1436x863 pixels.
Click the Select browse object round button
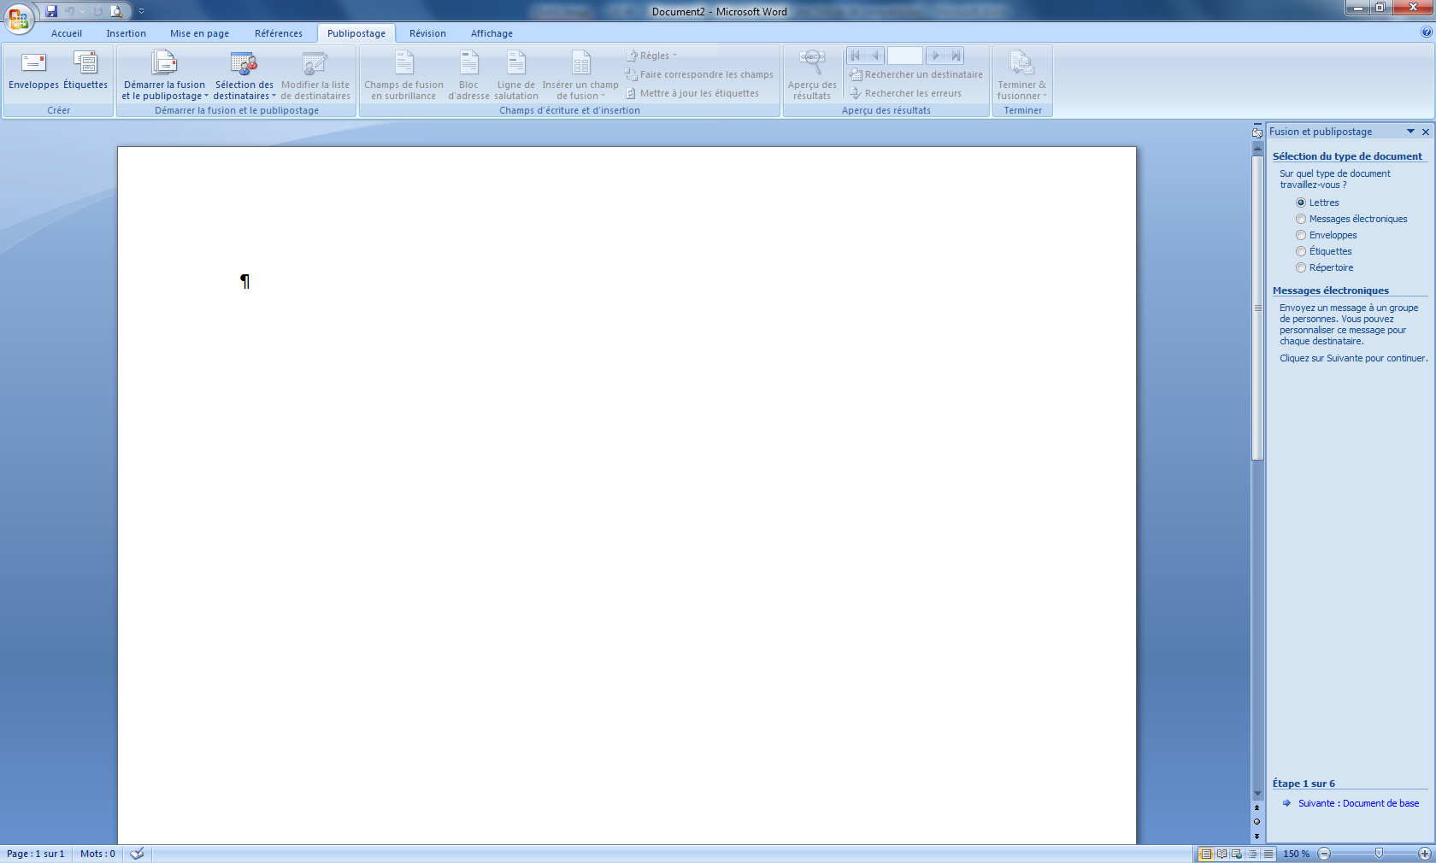1257,821
